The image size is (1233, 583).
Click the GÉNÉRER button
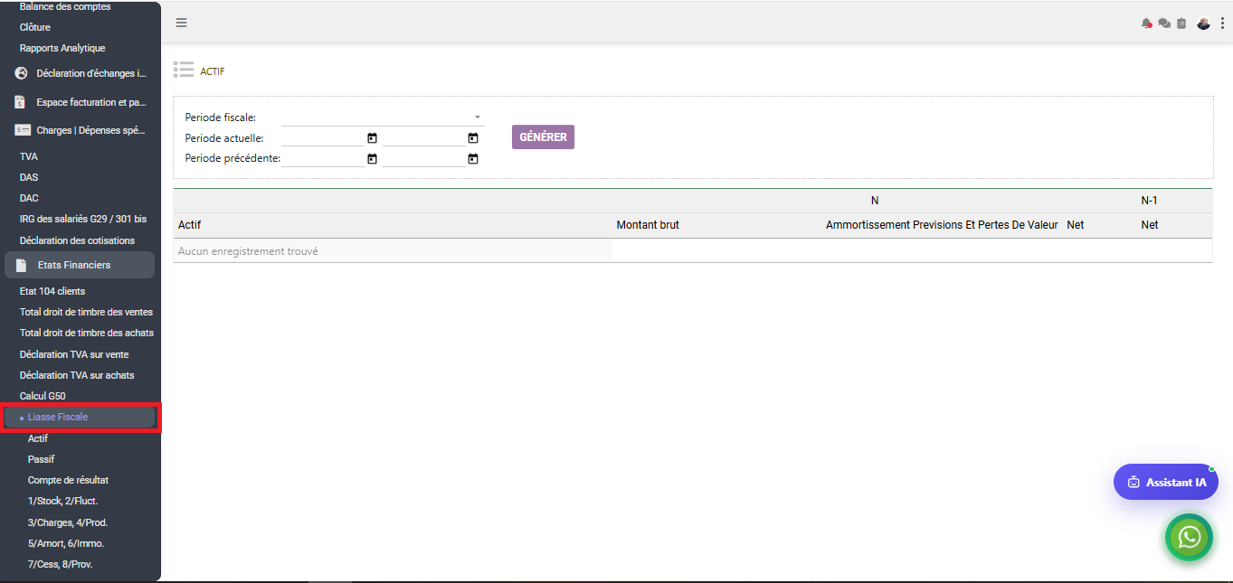pos(543,137)
